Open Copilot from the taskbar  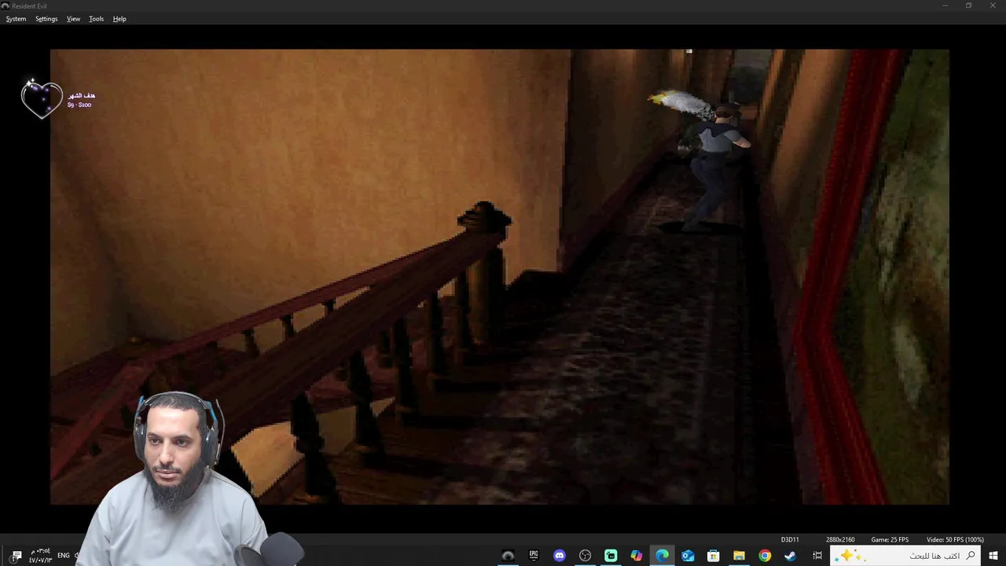click(x=637, y=556)
